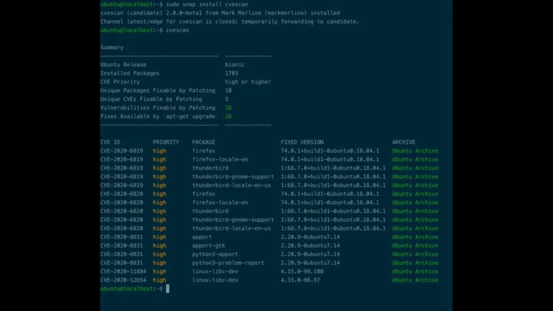This screenshot has width=553, height=311.
Task: Click the 'apport-gtk' package name
Action: [x=208, y=245]
